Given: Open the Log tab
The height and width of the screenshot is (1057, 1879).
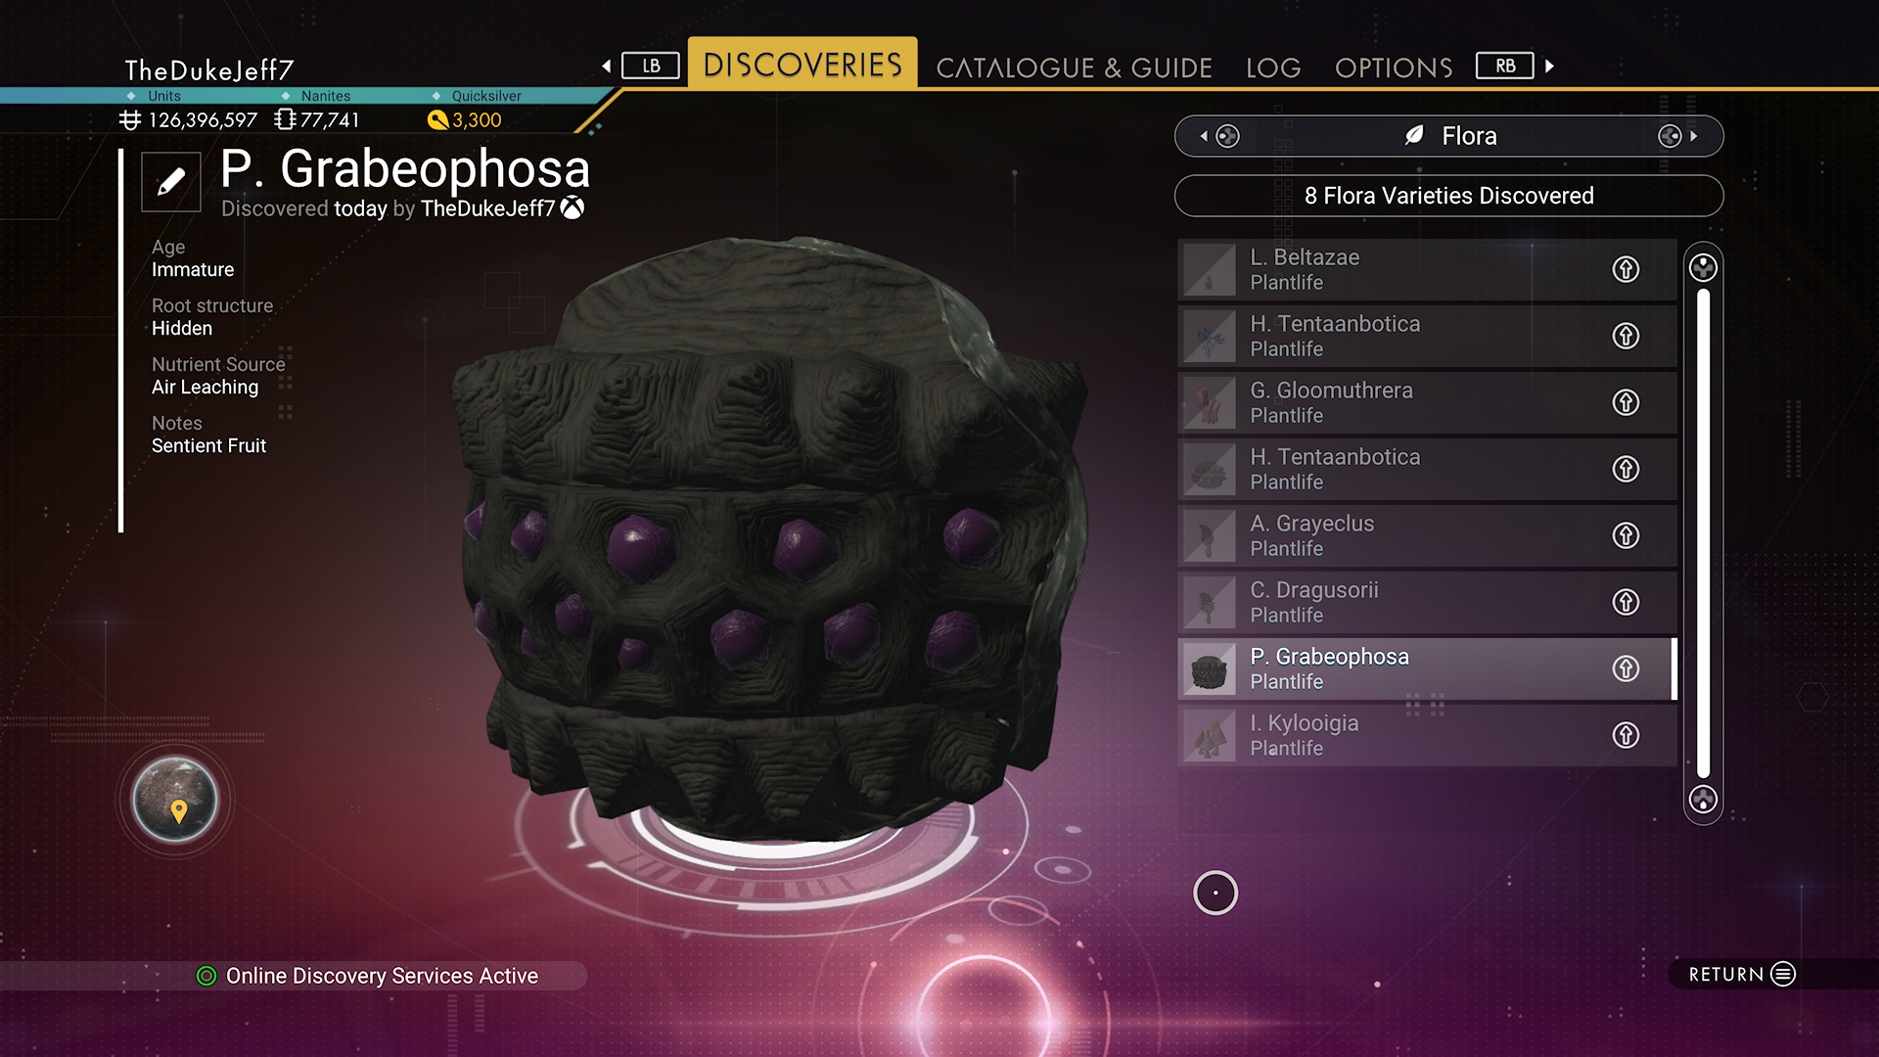Looking at the screenshot, I should (1273, 68).
